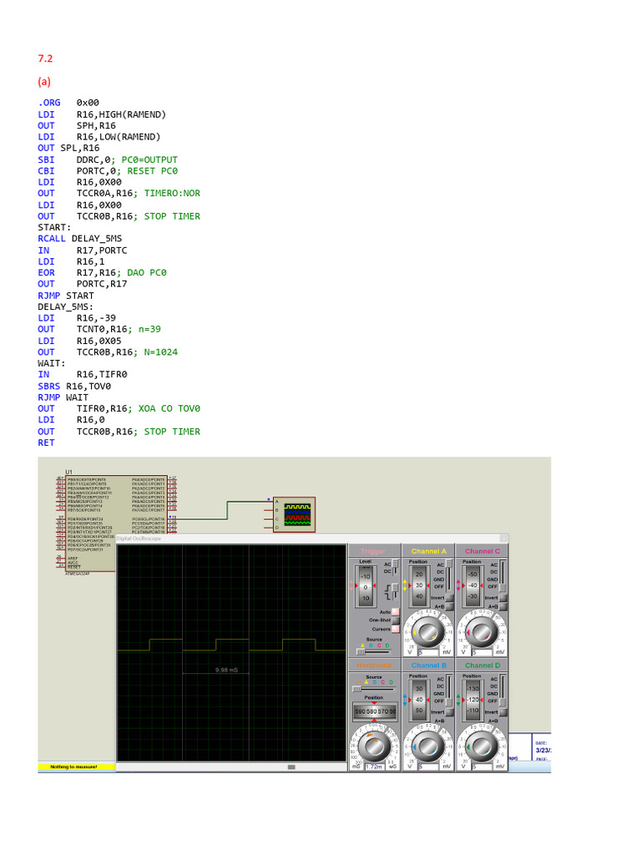Click the oscilloscope instrument component in the schematic
This screenshot has width=641, height=855.
pos(295,514)
